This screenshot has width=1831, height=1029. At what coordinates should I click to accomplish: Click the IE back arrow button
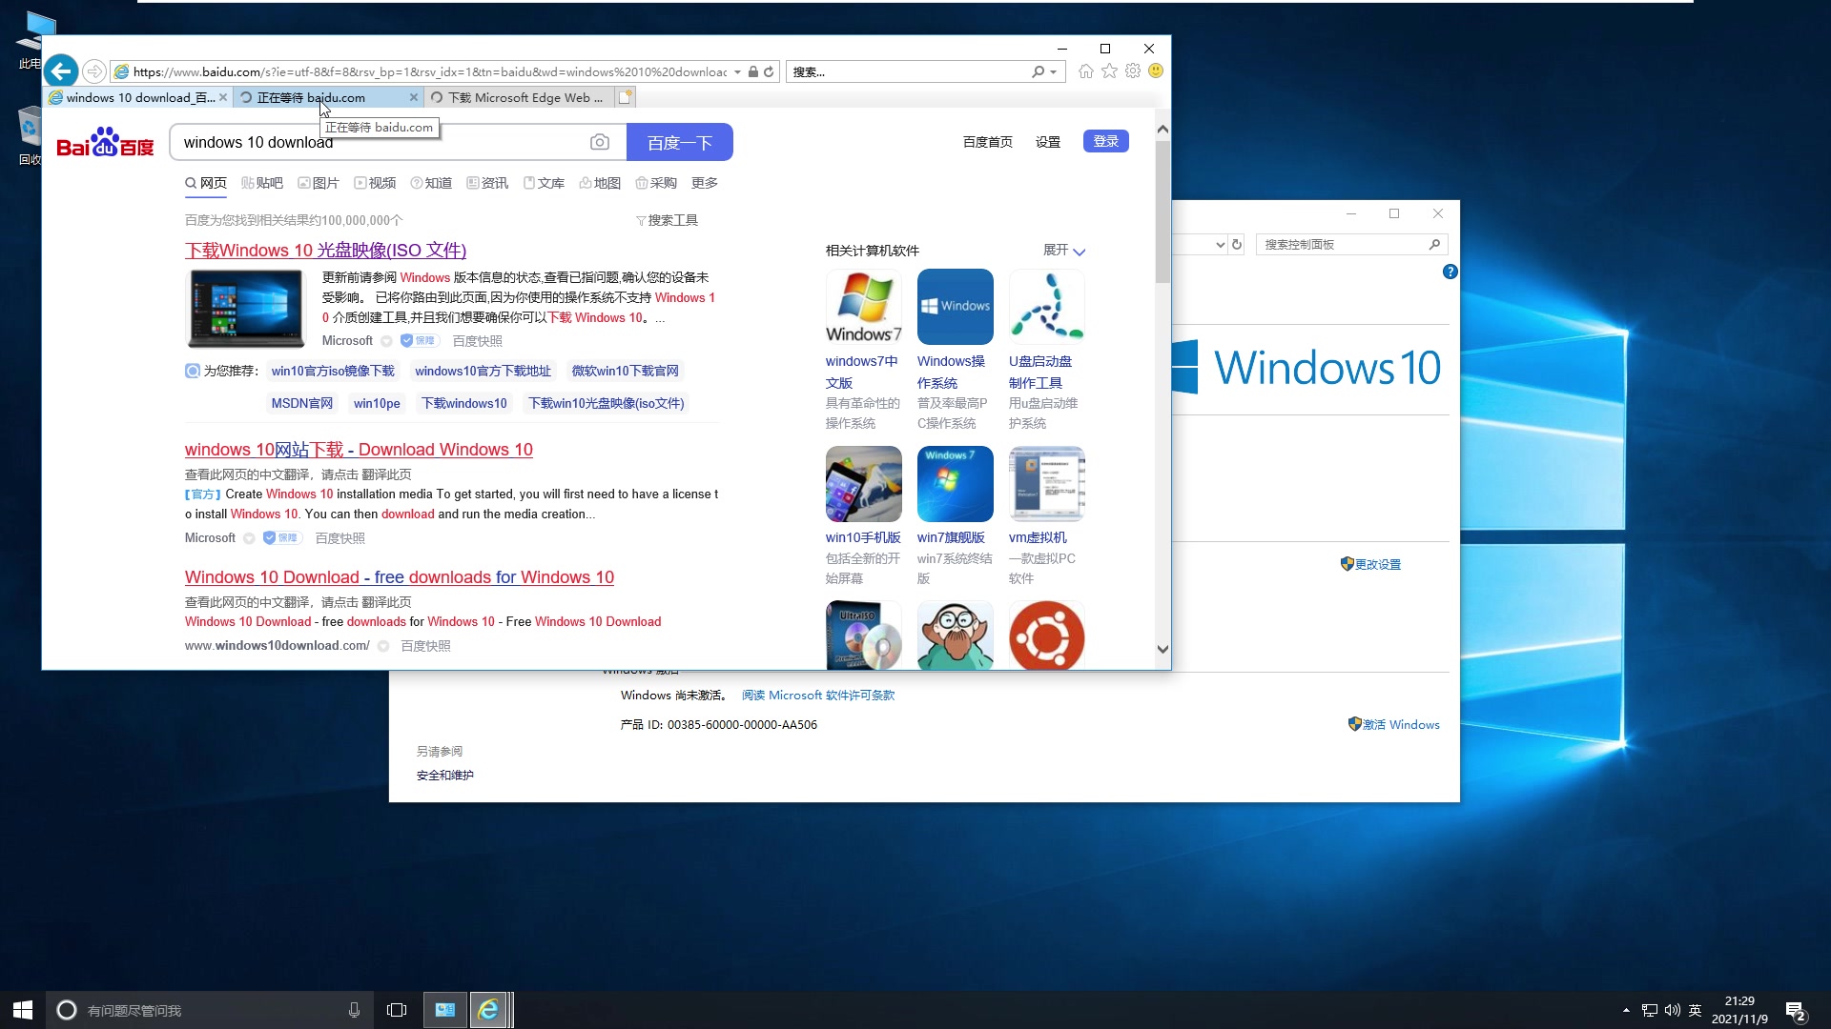pyautogui.click(x=61, y=71)
